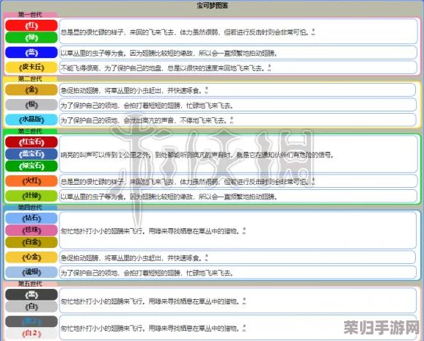The image size is (424, 341).
Task: Open the 《叶绿》 version link
Action: tap(32, 196)
